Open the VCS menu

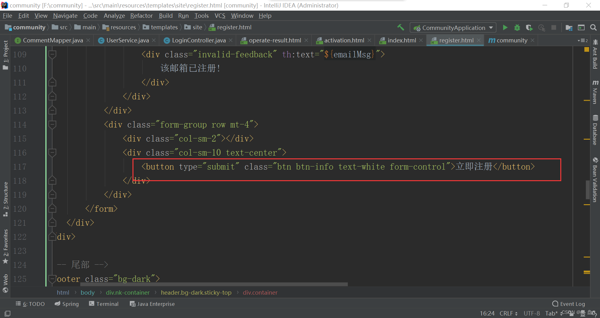point(220,16)
